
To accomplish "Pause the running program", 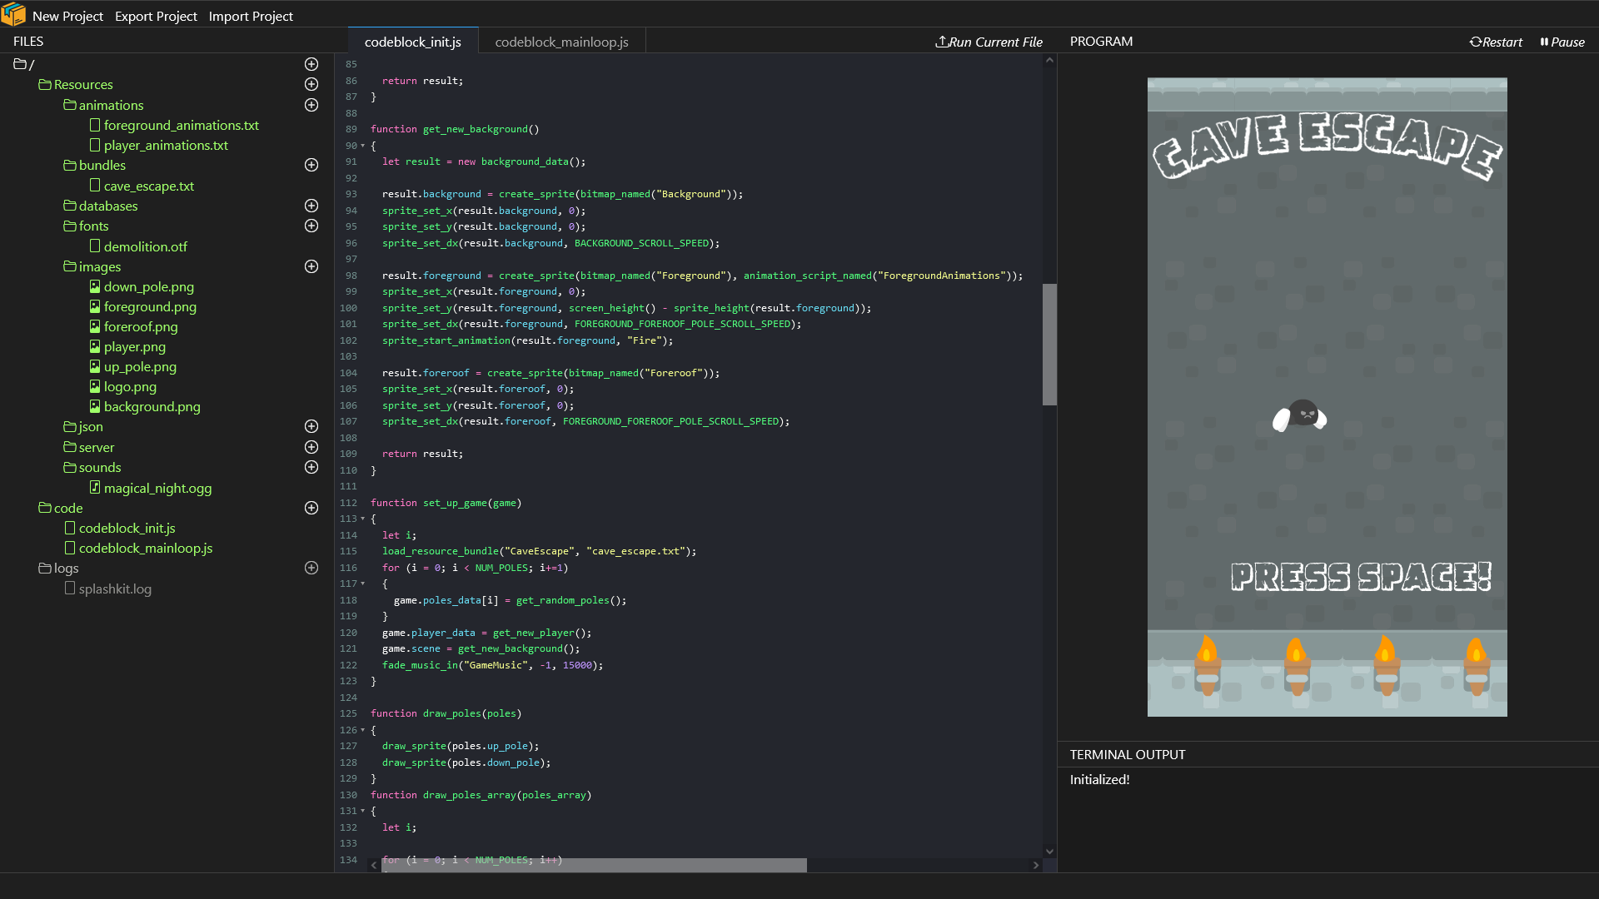I will click(1562, 42).
